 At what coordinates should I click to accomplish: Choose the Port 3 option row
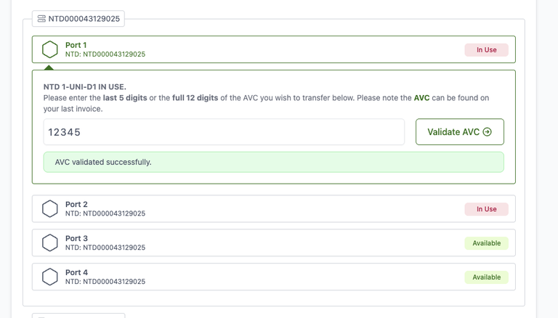coord(274,243)
